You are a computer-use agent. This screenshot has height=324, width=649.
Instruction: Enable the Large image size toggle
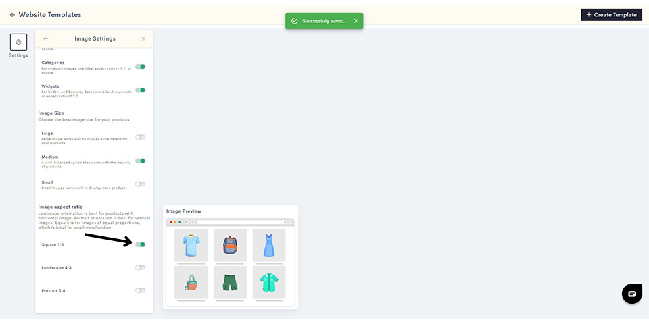141,137
